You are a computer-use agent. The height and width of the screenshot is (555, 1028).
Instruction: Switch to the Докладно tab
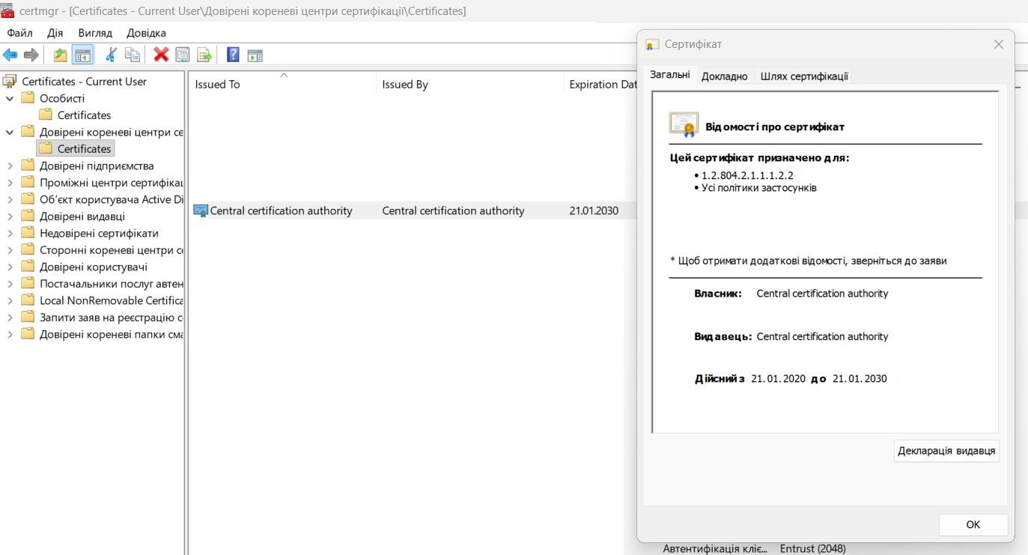coord(724,76)
